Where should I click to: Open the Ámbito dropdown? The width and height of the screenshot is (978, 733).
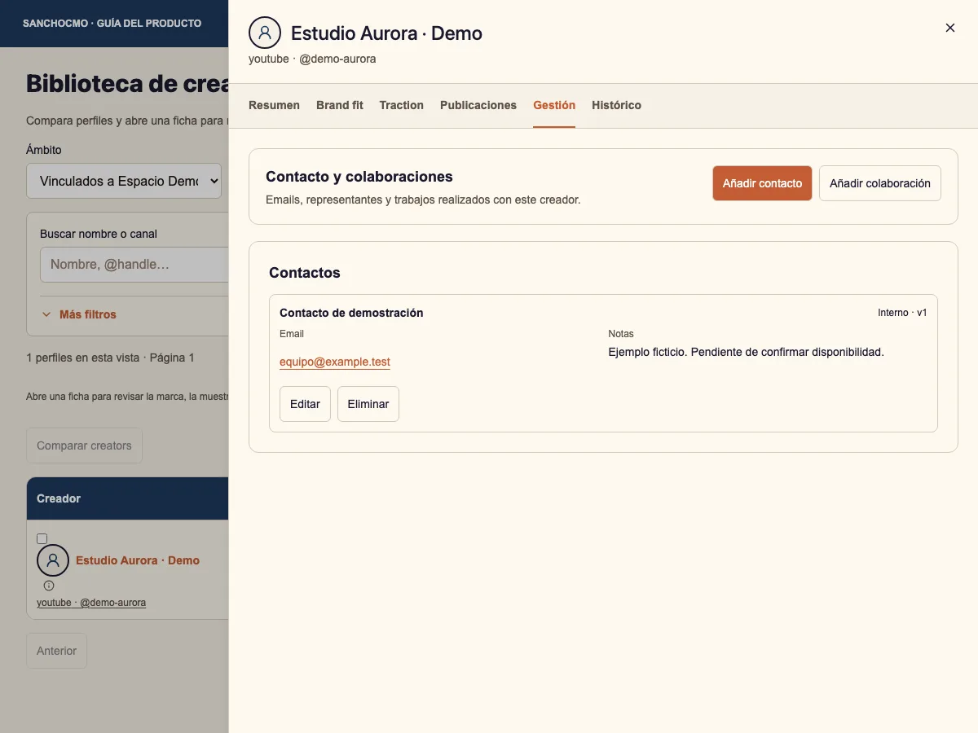click(124, 181)
